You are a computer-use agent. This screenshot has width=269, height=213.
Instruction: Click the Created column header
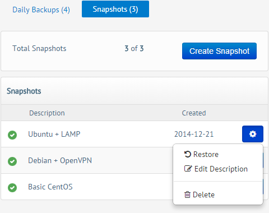coord(194,113)
